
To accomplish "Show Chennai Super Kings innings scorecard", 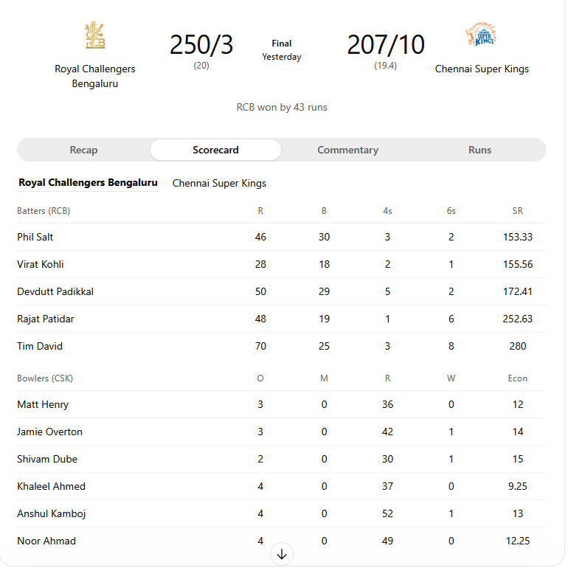I will tap(219, 183).
